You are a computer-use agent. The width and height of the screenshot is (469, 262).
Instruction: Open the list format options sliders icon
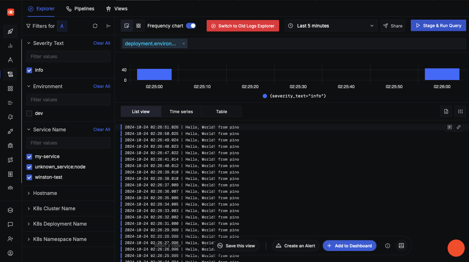tap(460, 111)
